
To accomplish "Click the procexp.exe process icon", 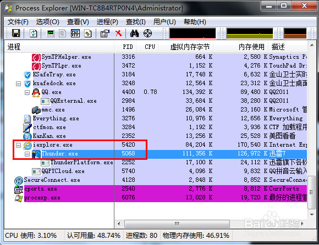I will point(19,198).
